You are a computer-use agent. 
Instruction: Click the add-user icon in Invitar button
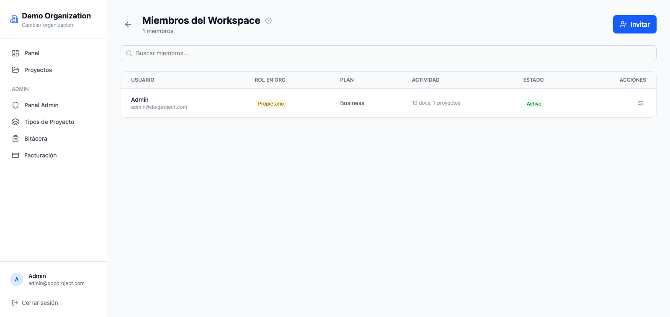[x=624, y=24]
